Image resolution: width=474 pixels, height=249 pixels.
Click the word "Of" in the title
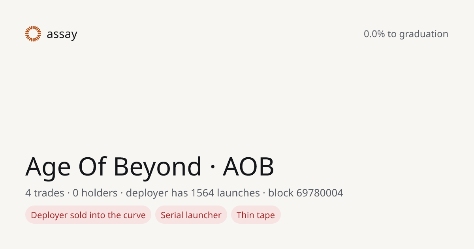point(92,166)
